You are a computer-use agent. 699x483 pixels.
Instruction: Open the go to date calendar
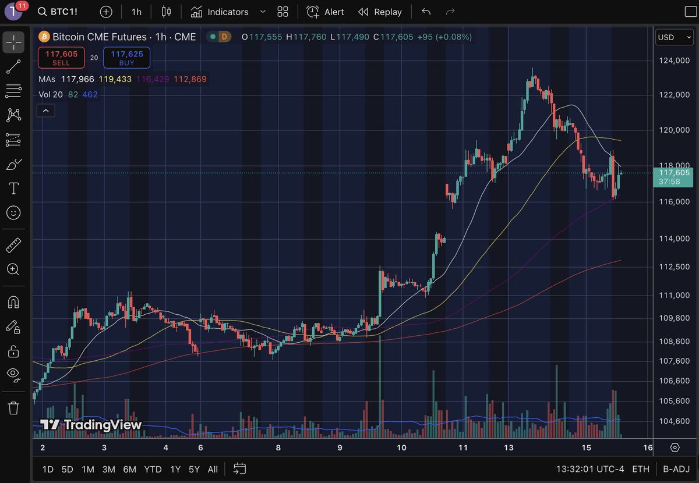tap(239, 469)
